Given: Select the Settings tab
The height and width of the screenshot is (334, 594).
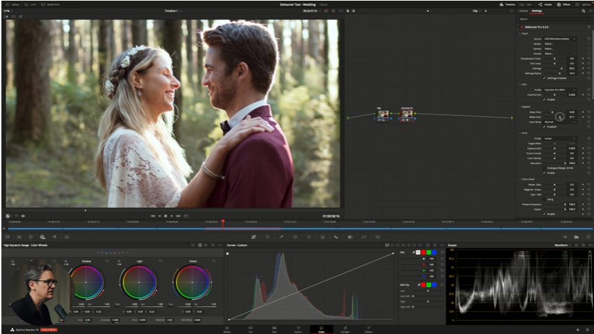Looking at the screenshot, I should 536,11.
